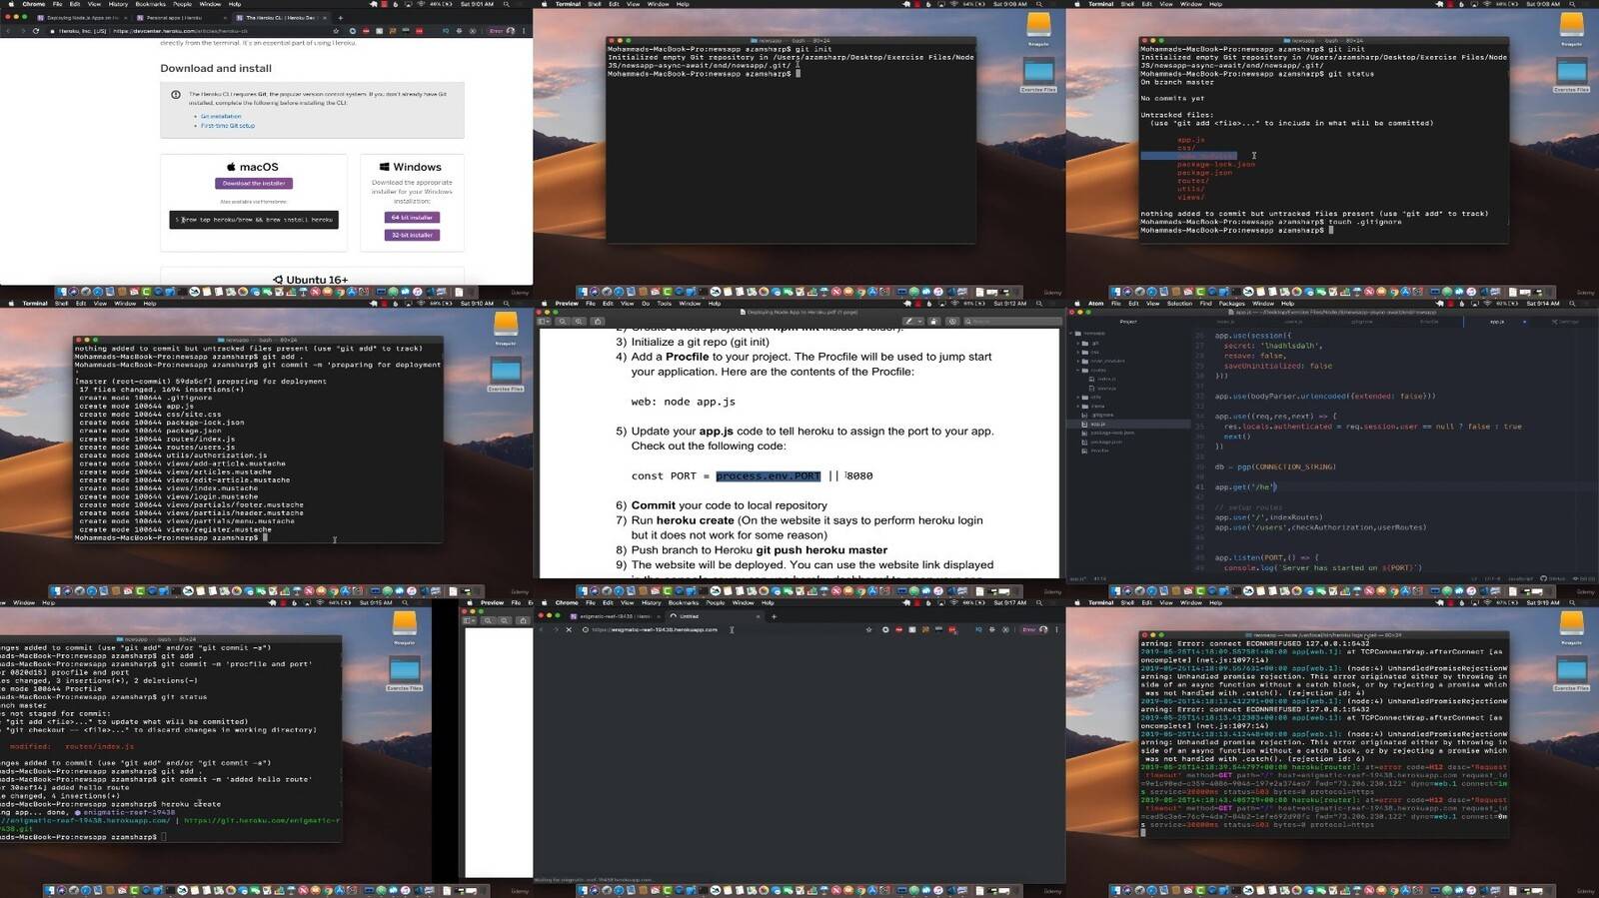
Task: Open the Exercise Files folder in the git init frame
Action: click(x=1039, y=76)
